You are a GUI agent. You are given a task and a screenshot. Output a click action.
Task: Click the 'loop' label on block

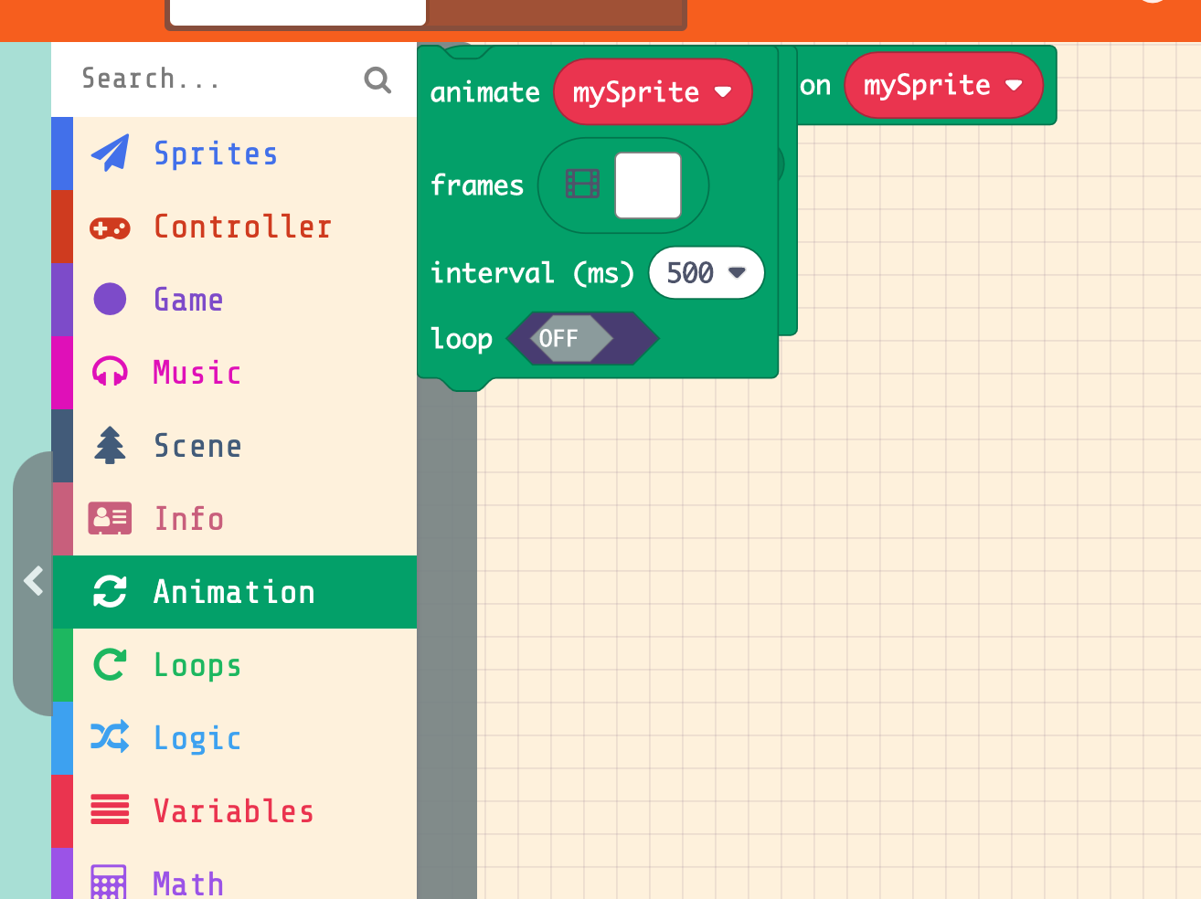point(462,339)
